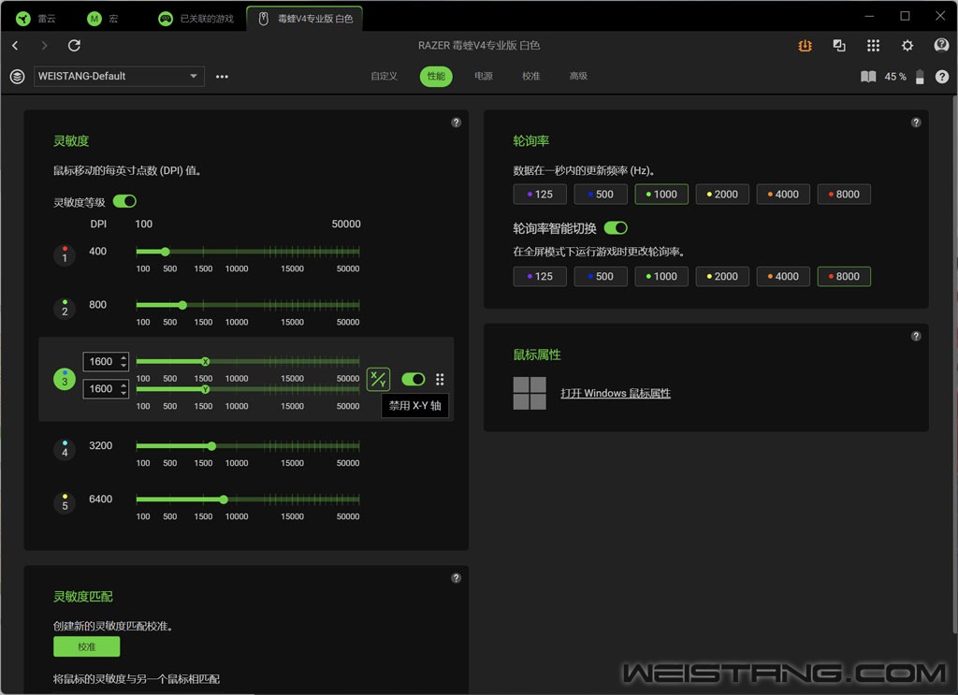Screen dimensions: 958x695
Task: Increase the X-axis 1600 DPI stepper
Action: [123, 357]
